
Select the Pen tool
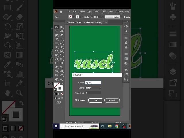[x=56, y=35]
